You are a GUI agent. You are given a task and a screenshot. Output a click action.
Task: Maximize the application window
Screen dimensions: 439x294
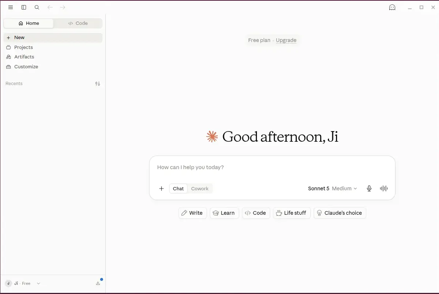[x=421, y=7]
